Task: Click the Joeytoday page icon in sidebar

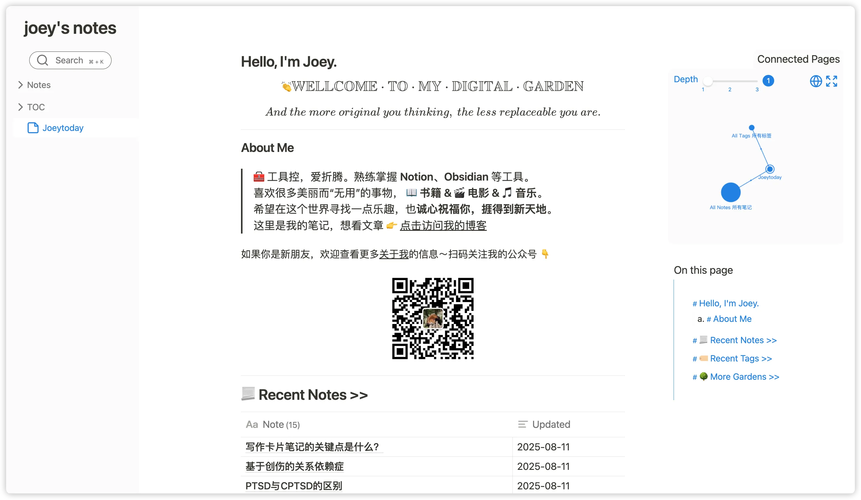Action: click(x=33, y=128)
